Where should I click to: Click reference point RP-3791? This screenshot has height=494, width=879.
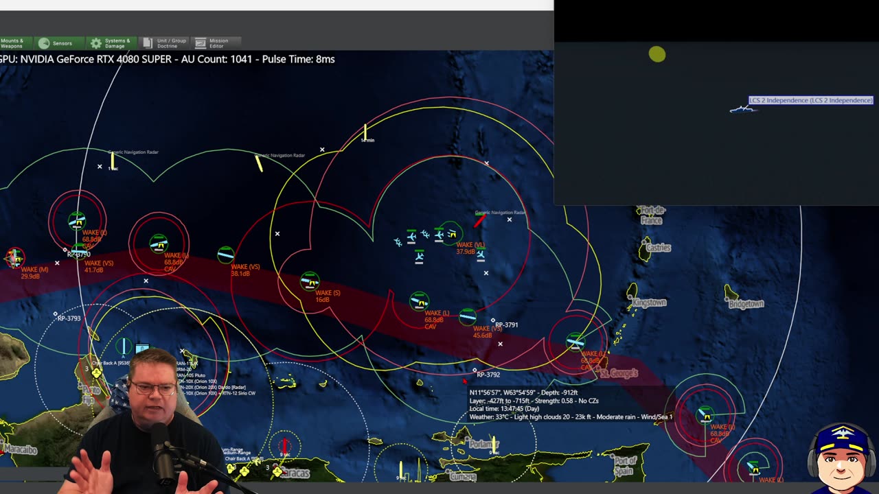[x=493, y=320]
